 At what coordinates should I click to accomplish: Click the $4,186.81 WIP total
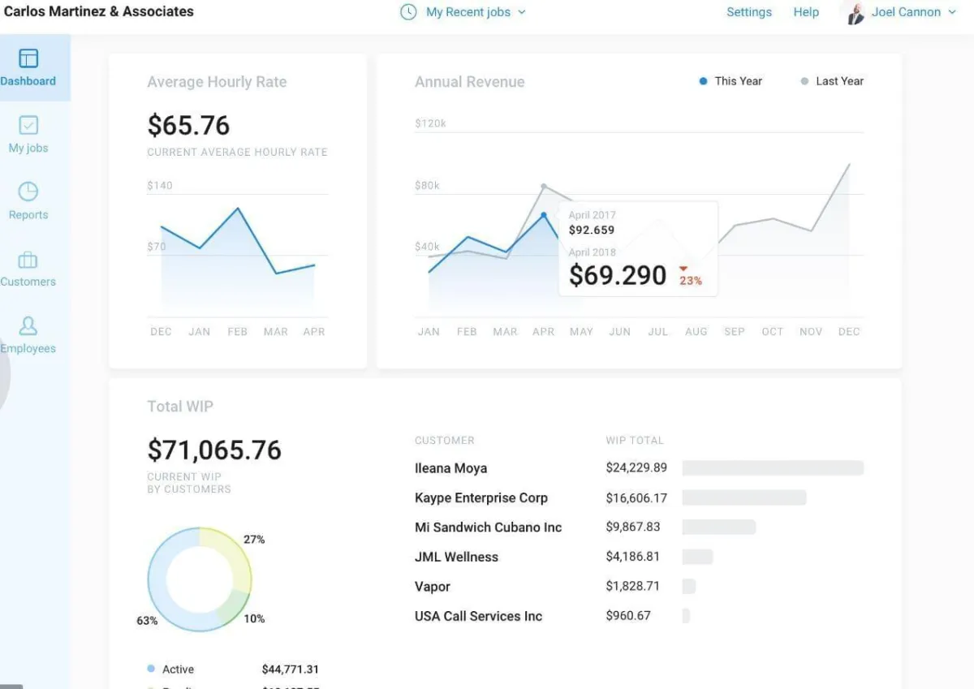[x=633, y=557]
